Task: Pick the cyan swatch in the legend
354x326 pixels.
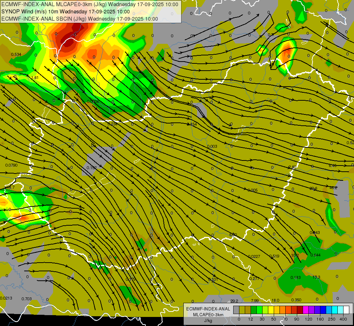Action: click(335, 310)
